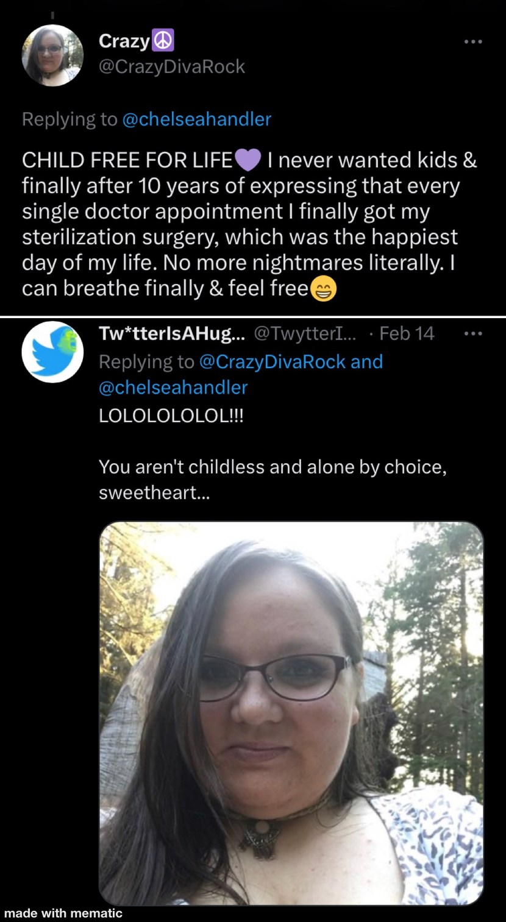
Task: Click the round profile photo beside the Crazy display name
Action: point(52,55)
